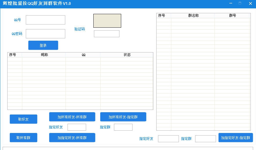256x150 pixels.
Task: Click the 加指定好友-所有群 button
Action: 72,138
